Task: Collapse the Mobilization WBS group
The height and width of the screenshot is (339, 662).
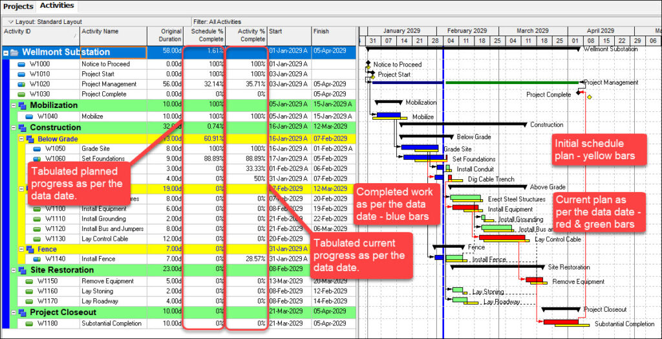Action: click(14, 105)
